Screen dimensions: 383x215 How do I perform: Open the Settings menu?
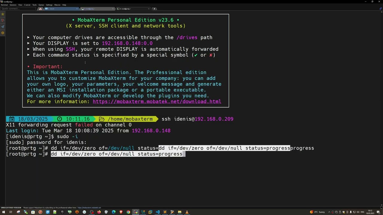pos(49,5)
